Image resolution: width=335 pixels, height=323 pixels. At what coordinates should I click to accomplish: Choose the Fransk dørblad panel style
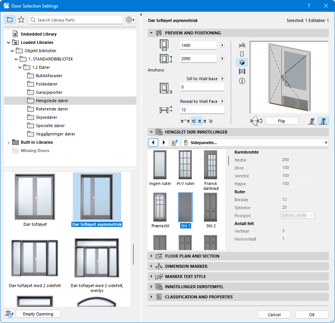[x=211, y=165]
